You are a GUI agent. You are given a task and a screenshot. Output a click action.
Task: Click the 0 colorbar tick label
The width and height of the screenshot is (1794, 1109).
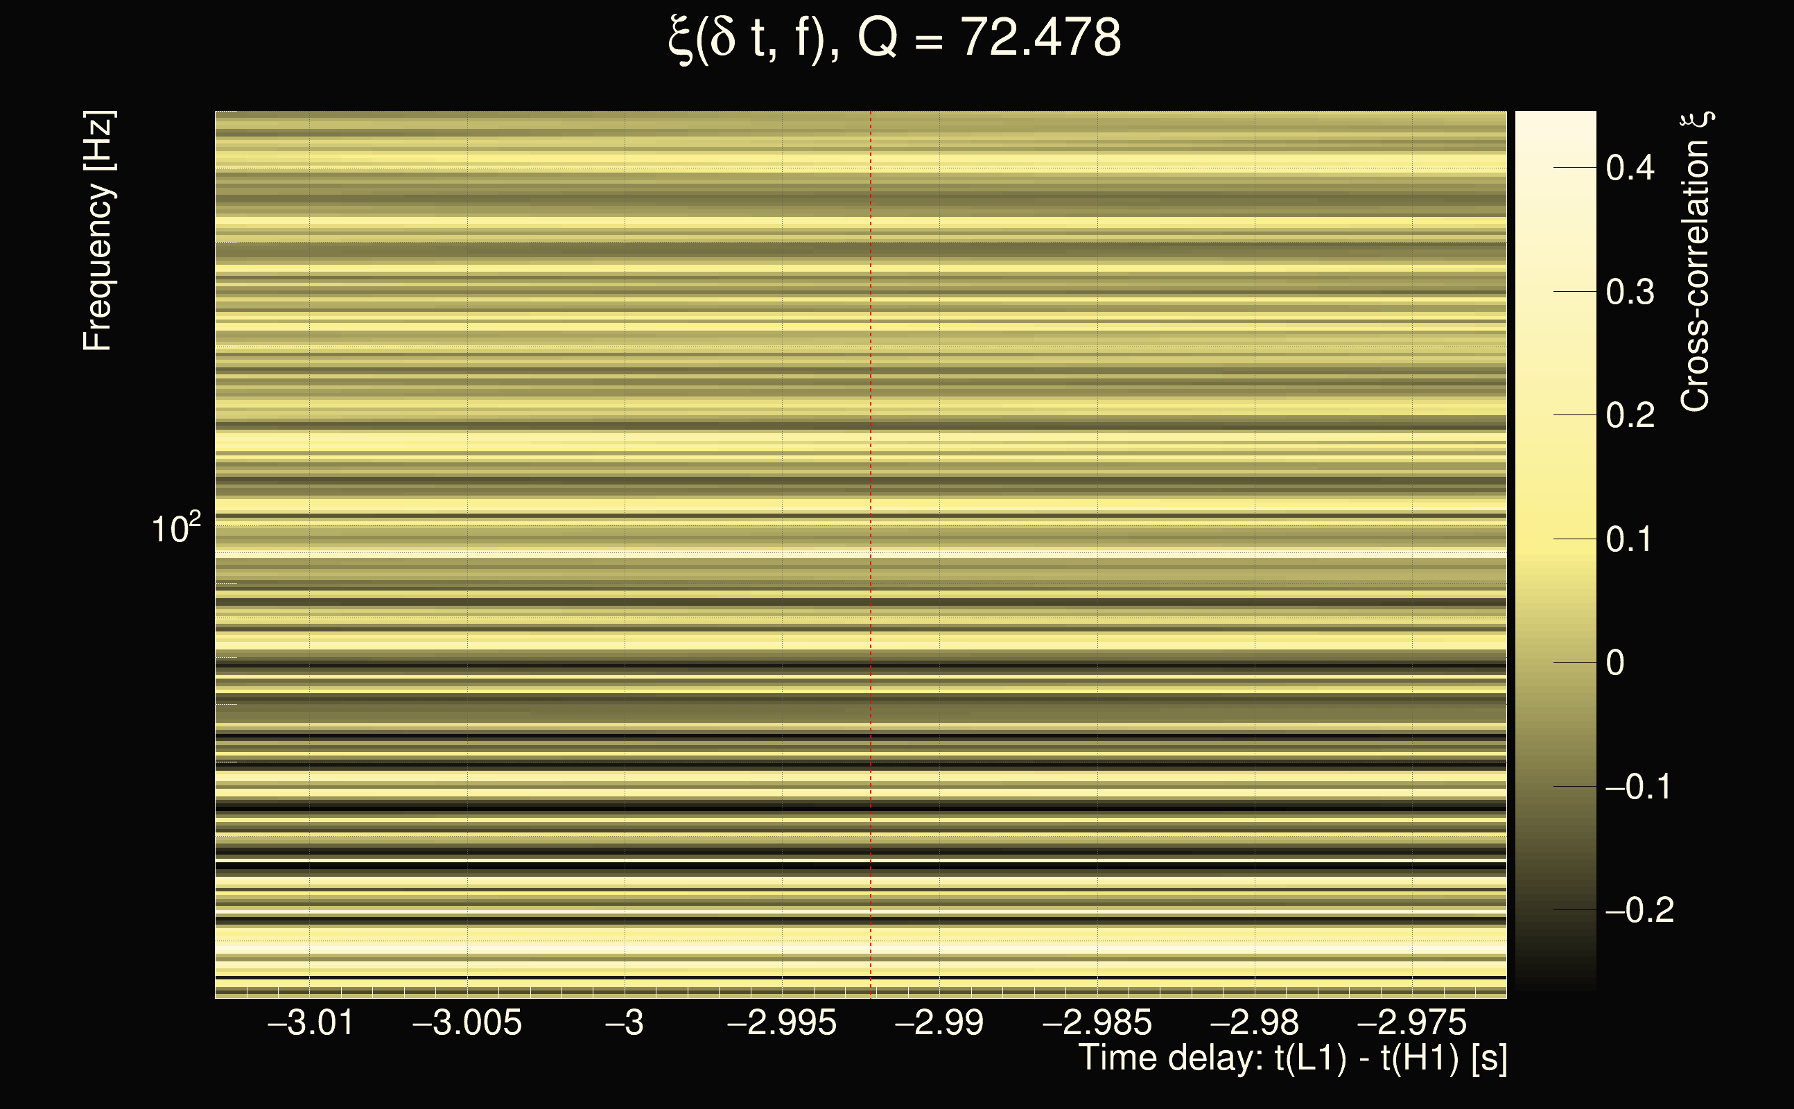[1615, 663]
